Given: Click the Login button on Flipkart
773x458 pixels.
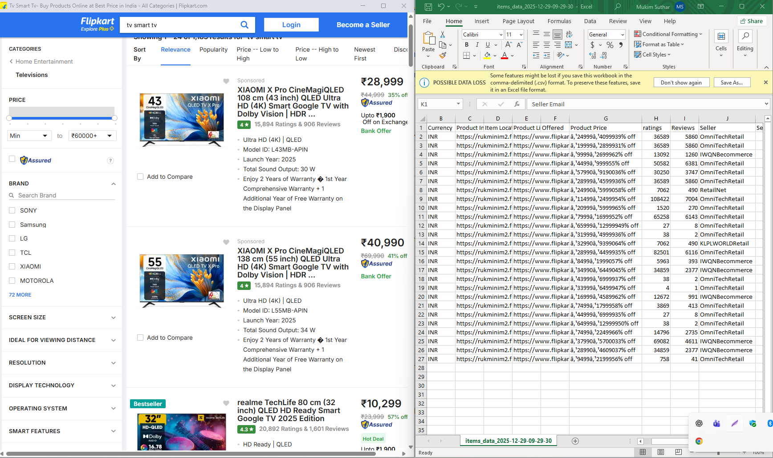Looking at the screenshot, I should (x=291, y=25).
